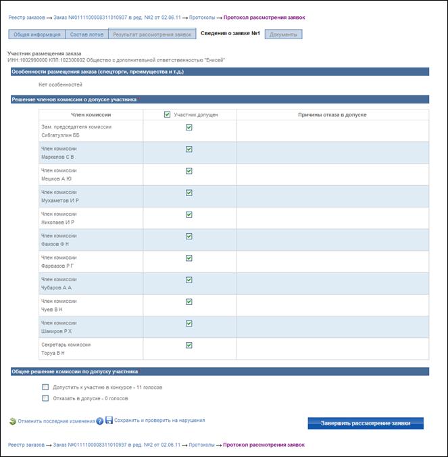
Task: Open the Заказ №0111100008311010937 top breadcrumb link
Action: pos(117,18)
